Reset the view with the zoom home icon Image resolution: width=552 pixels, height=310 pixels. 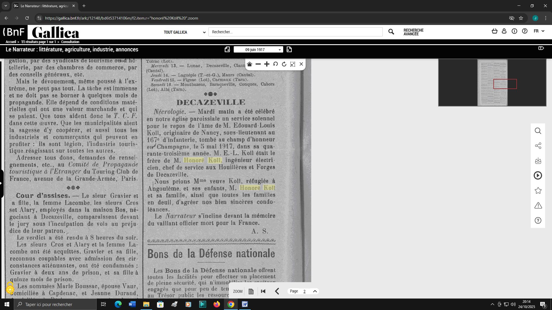(250, 64)
